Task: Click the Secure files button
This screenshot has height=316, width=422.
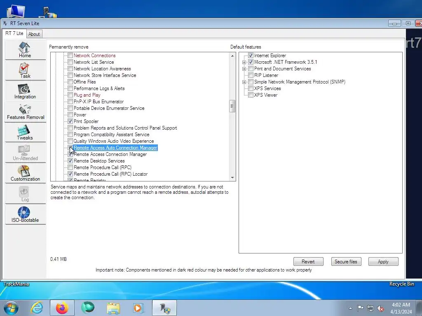Action: coord(346,261)
